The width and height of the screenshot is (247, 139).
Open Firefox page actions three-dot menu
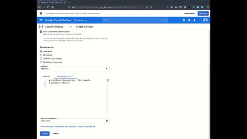coord(143,7)
